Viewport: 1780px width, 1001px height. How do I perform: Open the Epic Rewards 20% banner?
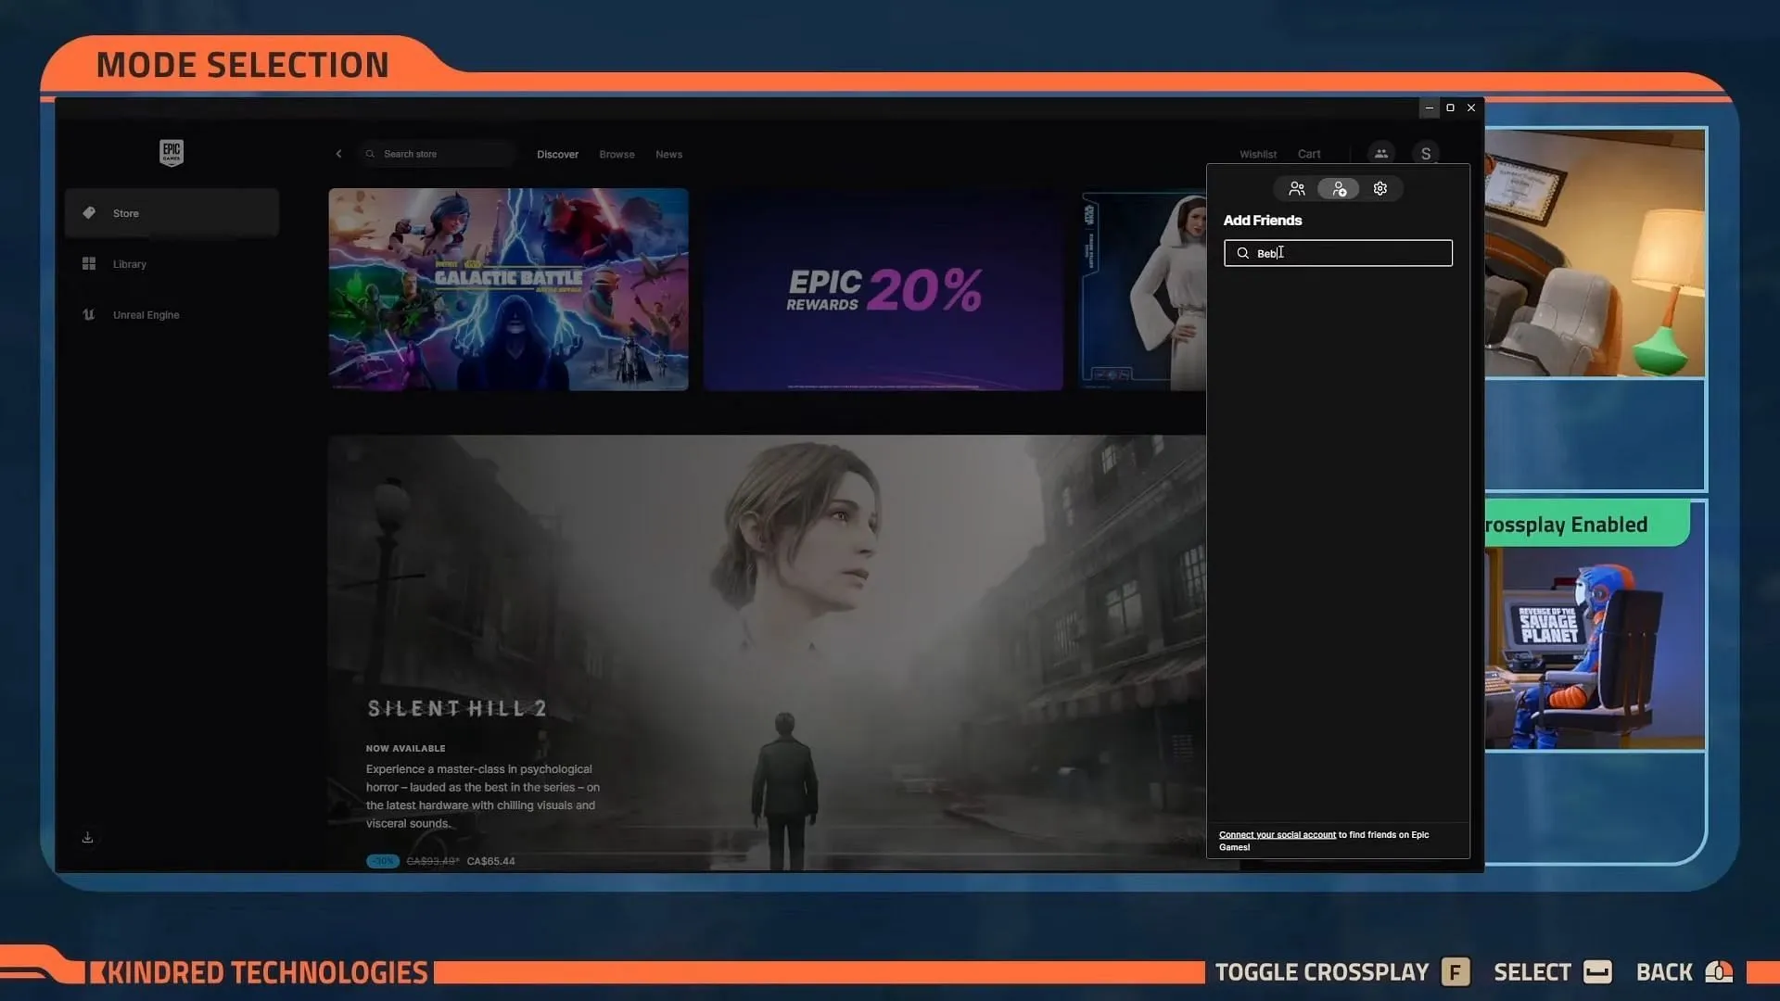pyautogui.click(x=883, y=289)
